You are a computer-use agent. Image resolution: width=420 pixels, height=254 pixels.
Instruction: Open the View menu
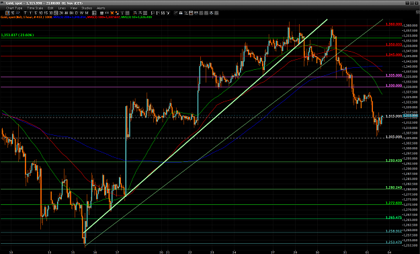74,8
